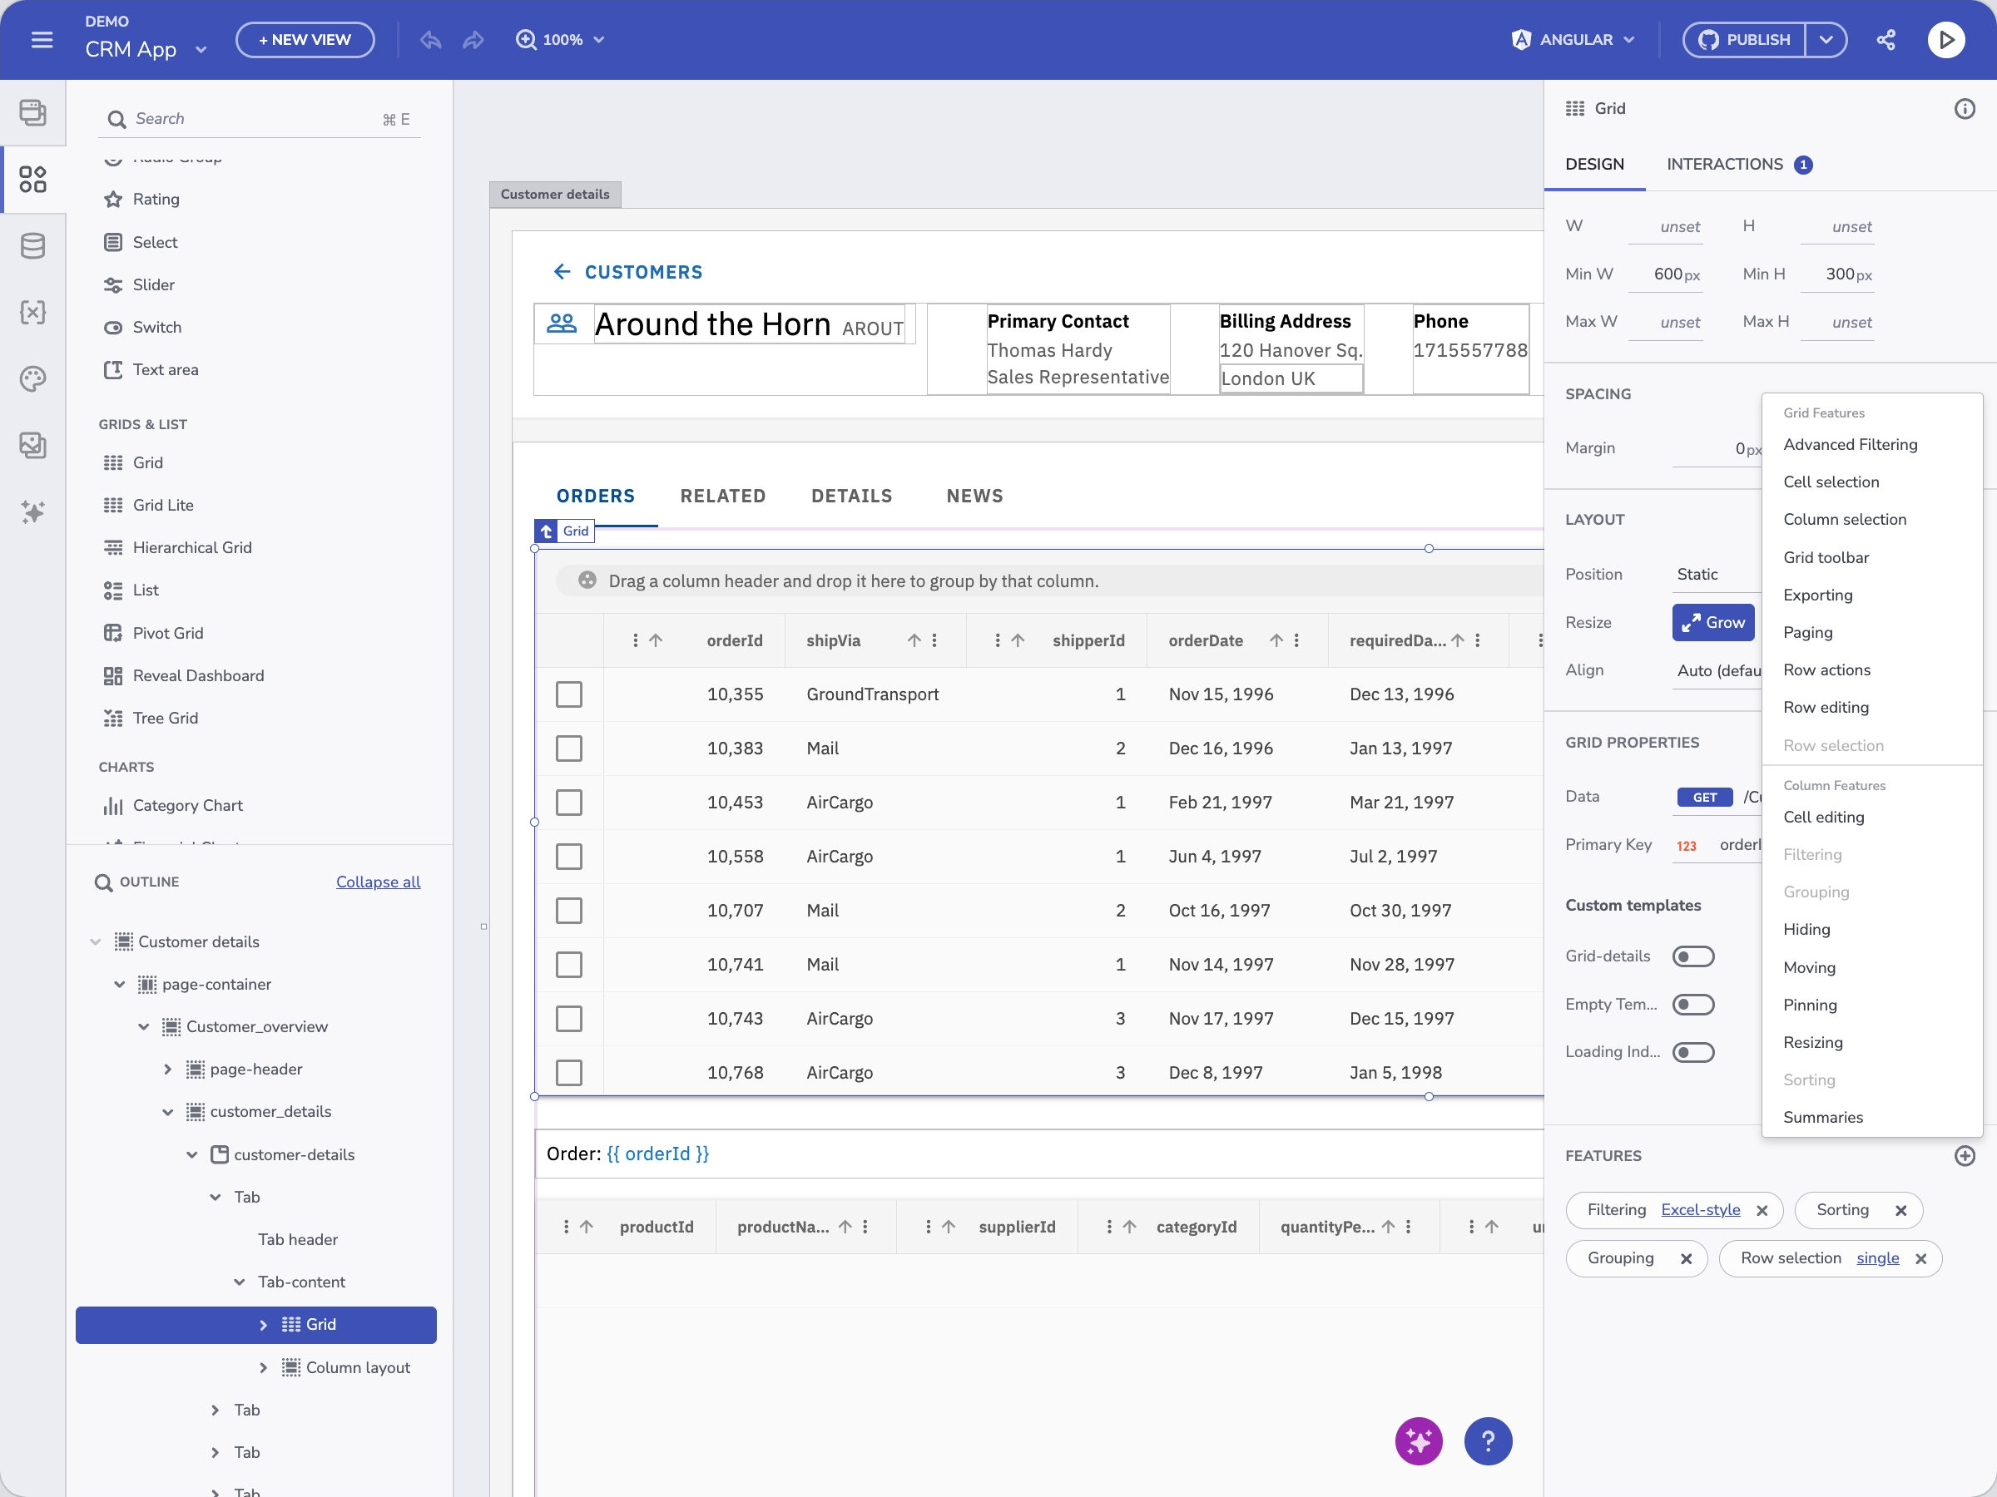
Task: Check the row for order 10,558
Action: pyautogui.click(x=569, y=857)
